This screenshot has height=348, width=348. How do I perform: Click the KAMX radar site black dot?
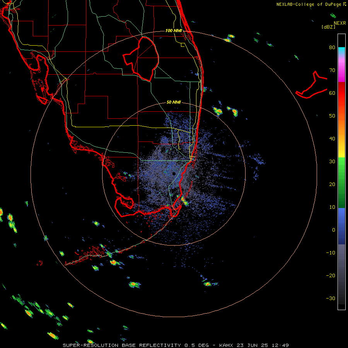click(174, 174)
